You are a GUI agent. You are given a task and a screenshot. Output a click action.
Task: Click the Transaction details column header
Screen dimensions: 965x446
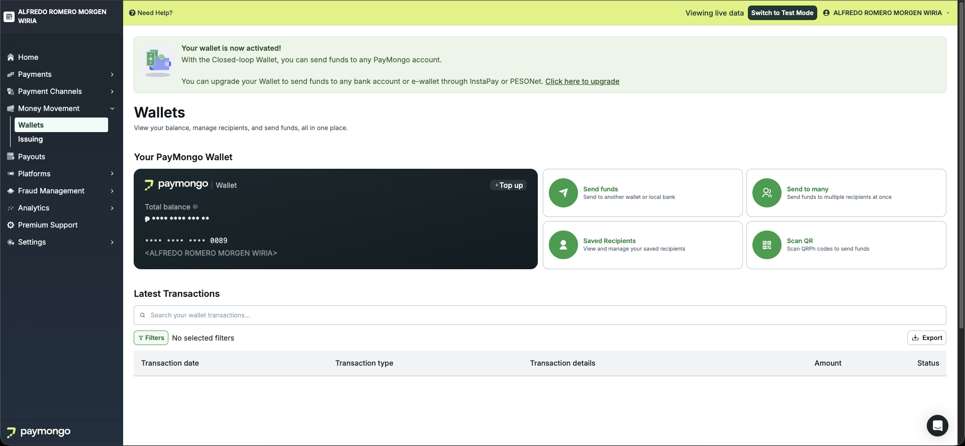coord(562,363)
